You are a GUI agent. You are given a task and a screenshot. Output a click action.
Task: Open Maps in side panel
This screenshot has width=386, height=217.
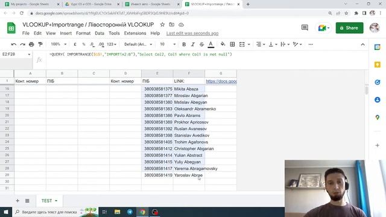point(378,118)
